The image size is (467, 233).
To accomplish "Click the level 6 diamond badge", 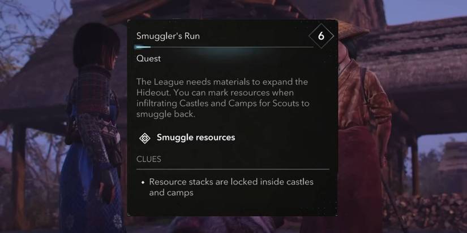I will tap(321, 36).
